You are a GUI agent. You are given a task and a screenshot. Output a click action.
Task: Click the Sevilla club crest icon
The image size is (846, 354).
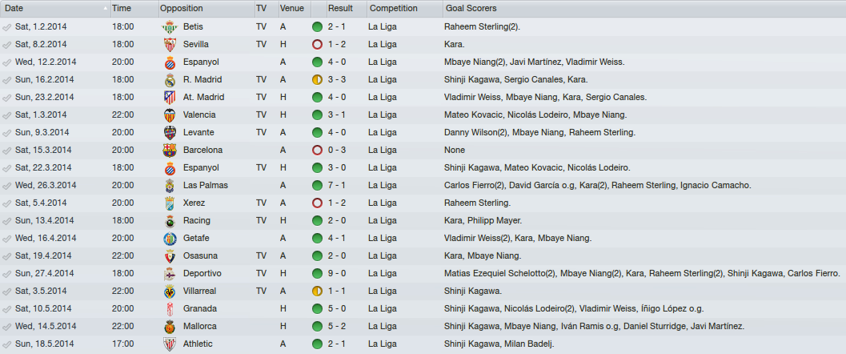tap(170, 44)
